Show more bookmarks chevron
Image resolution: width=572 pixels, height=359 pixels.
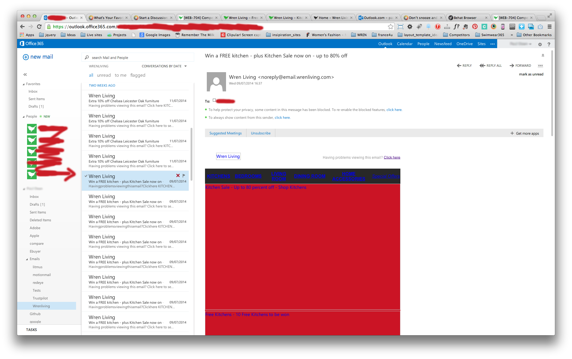[512, 35]
